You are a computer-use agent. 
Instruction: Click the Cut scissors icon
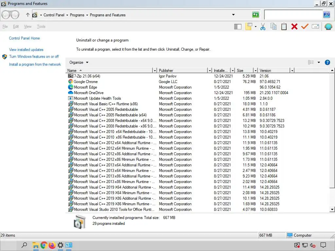[263, 27]
